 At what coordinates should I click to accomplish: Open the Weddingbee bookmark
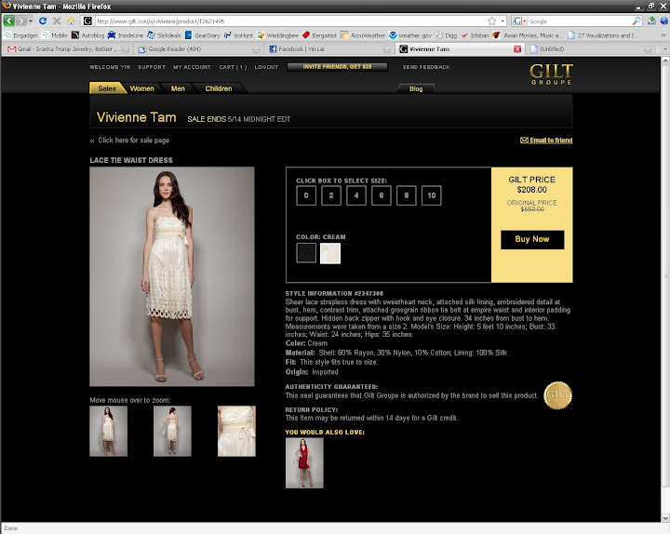coord(277,35)
